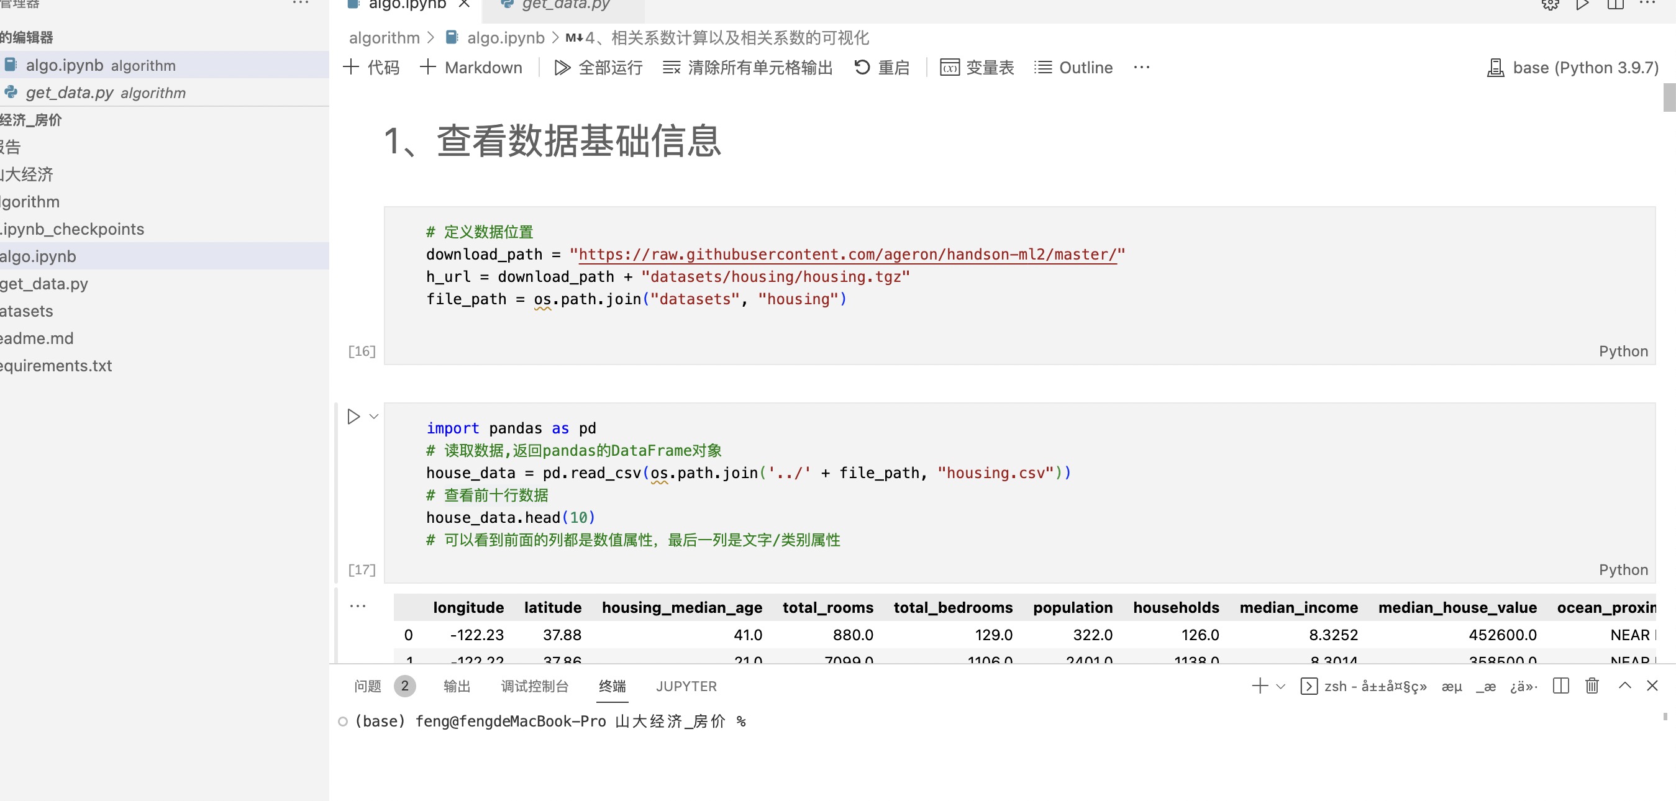Image resolution: width=1676 pixels, height=801 pixels.
Task: Select kernel base (Python 3.9.7)
Action: click(x=1574, y=68)
